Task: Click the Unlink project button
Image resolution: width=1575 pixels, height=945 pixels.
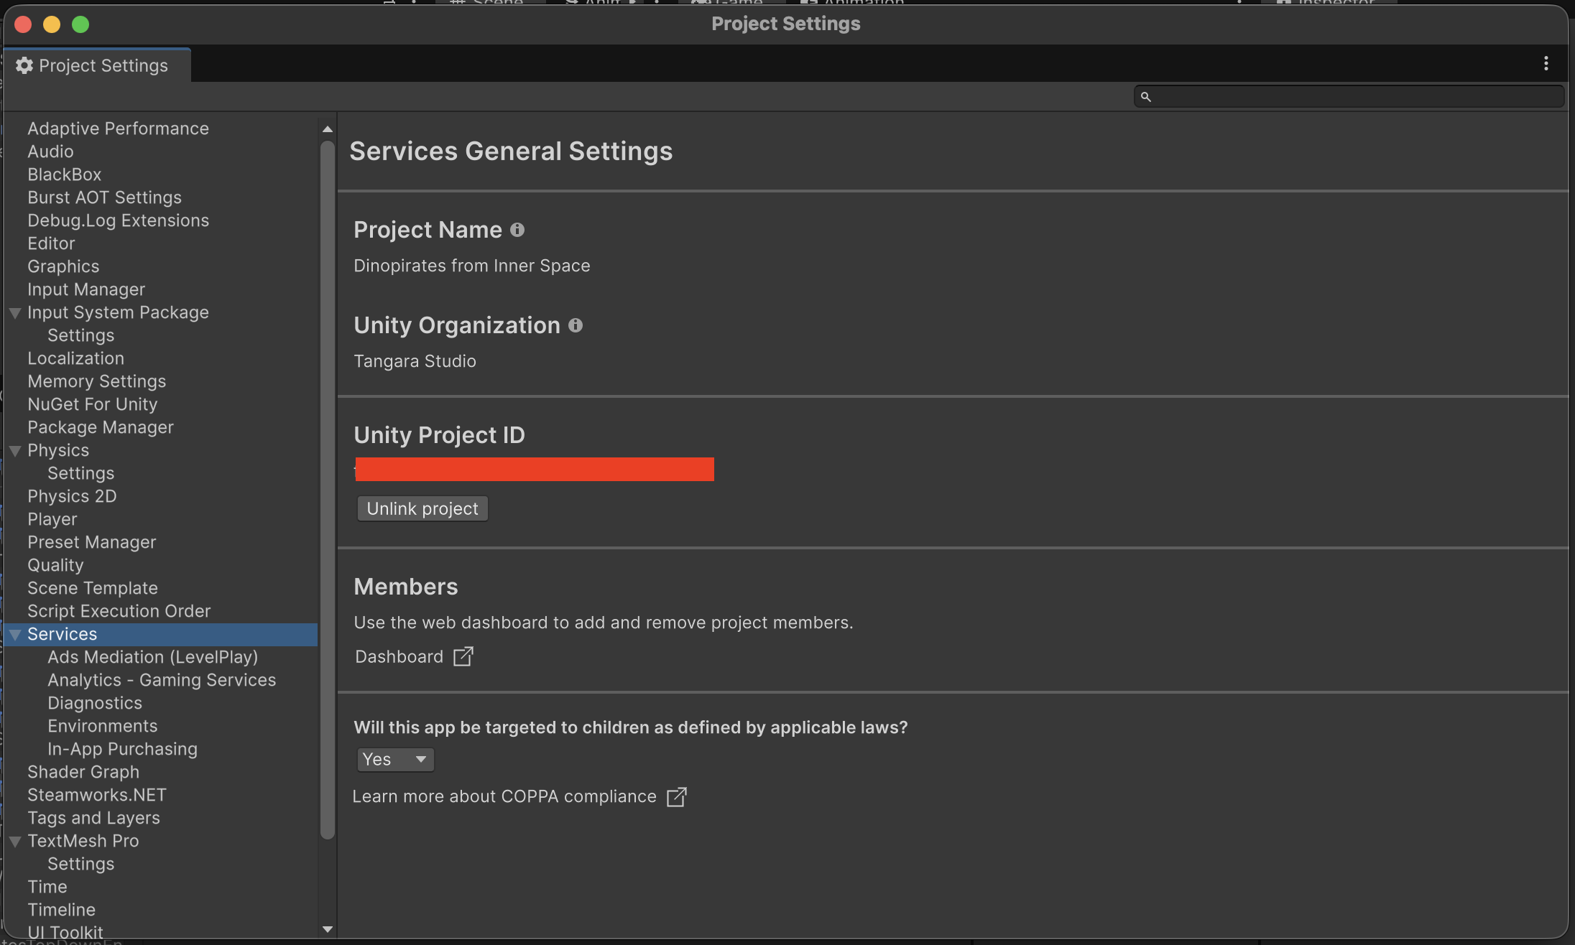Action: coord(422,508)
